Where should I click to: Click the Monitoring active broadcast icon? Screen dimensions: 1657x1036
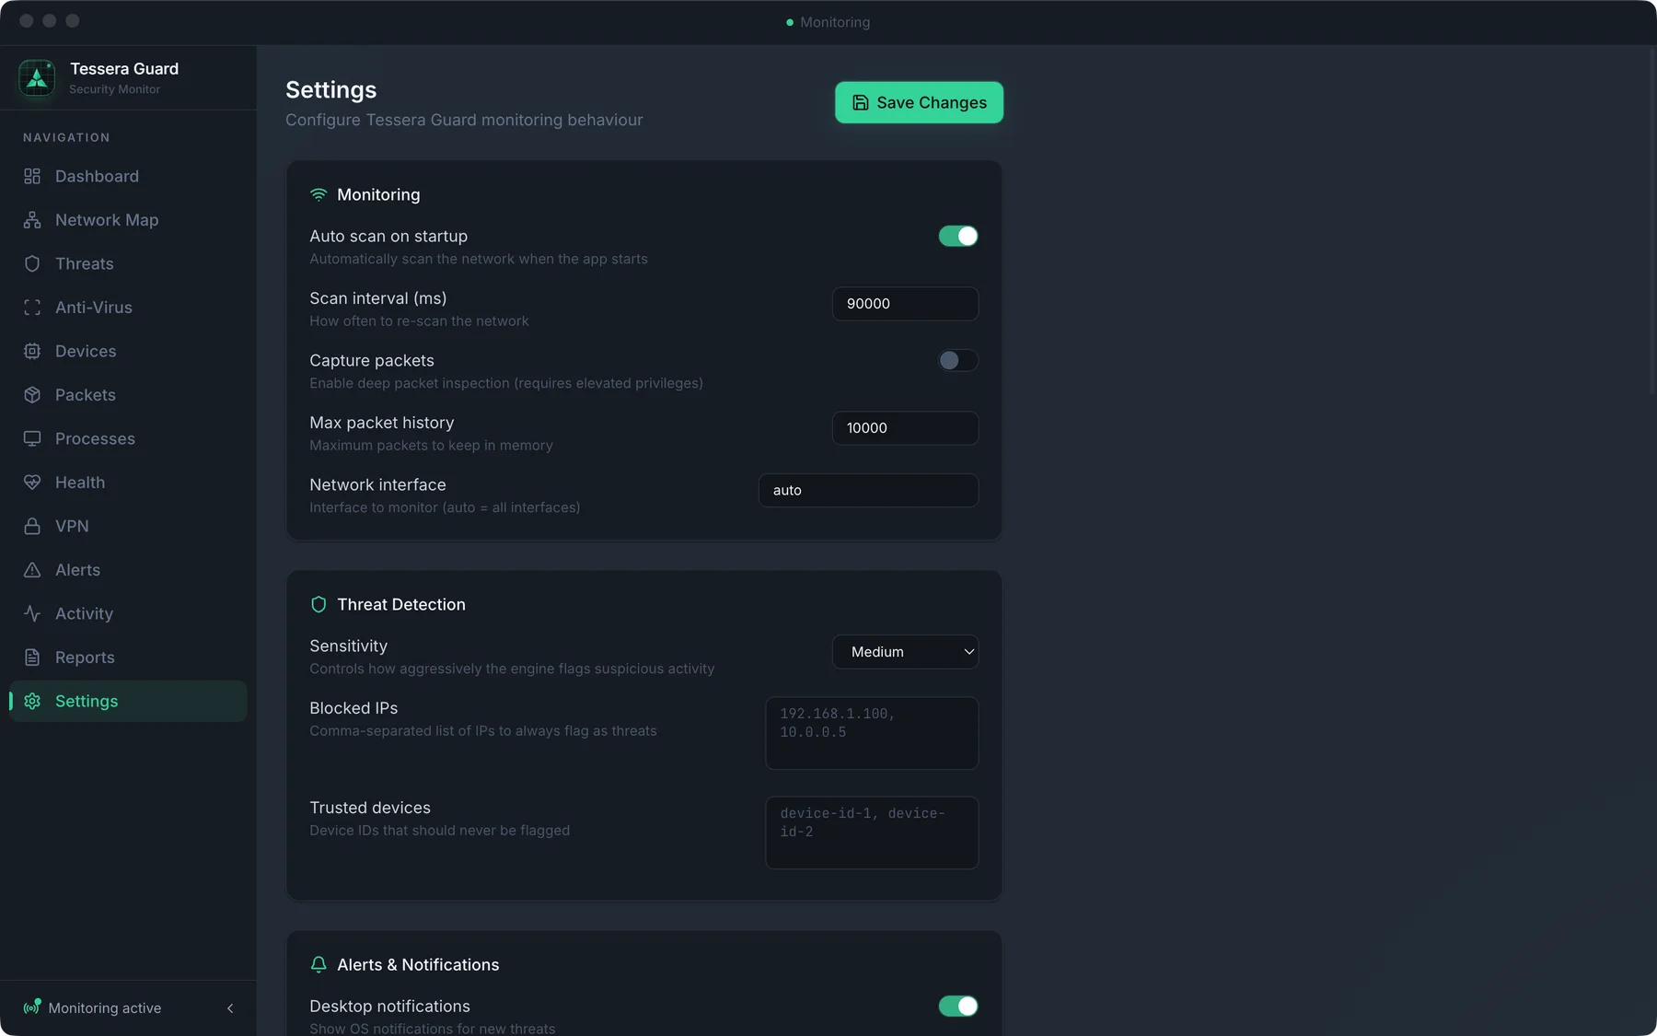pos(32,1007)
